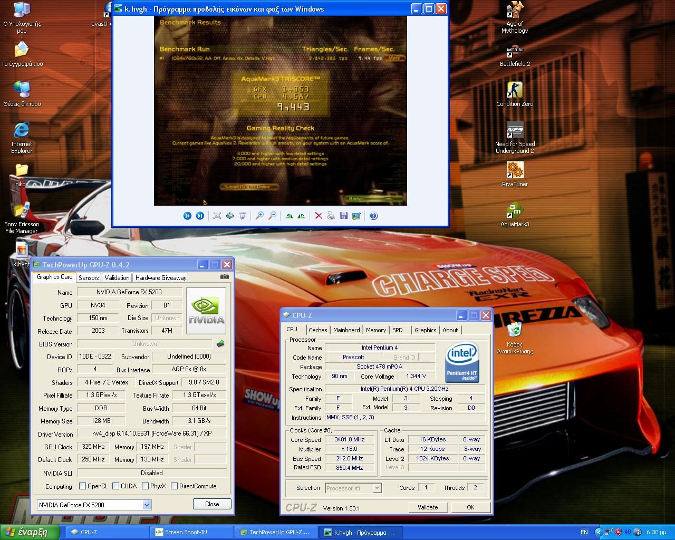
Task: Open image for editing in viewer toolbar
Action: click(356, 216)
